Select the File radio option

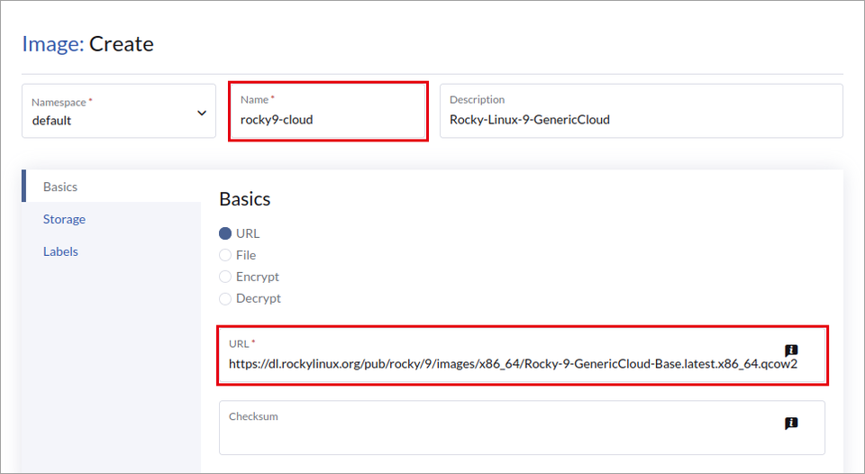point(225,255)
